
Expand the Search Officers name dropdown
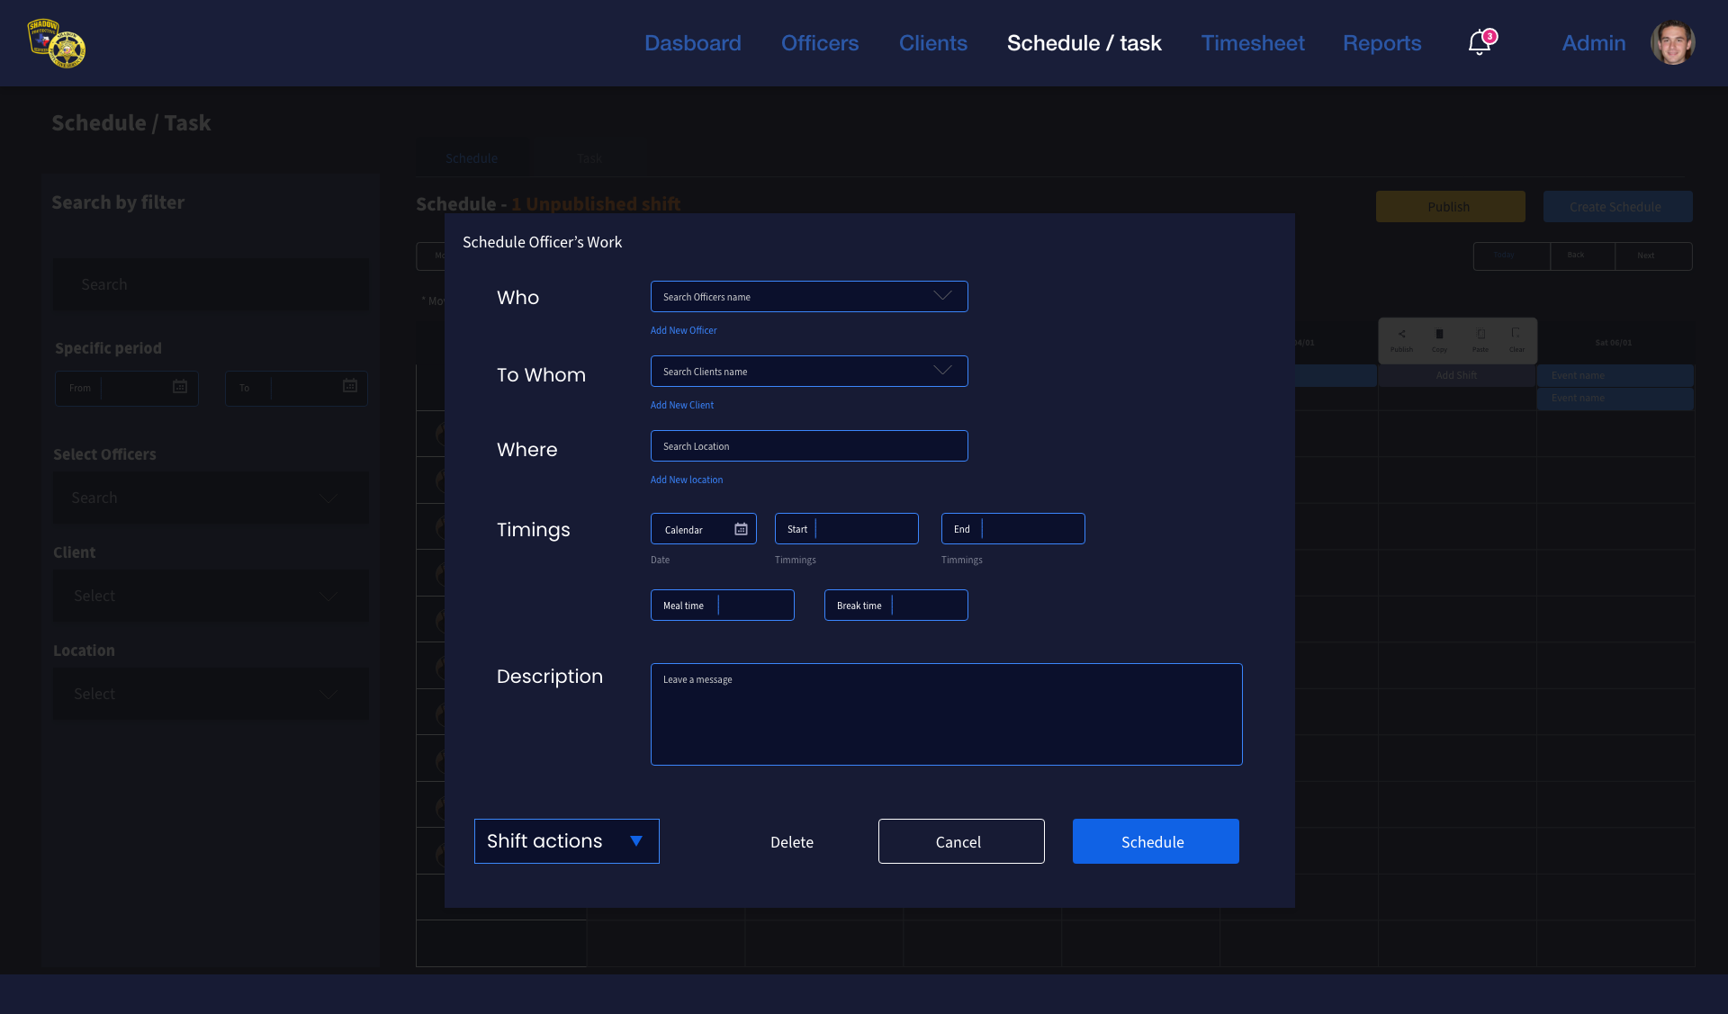(x=942, y=296)
